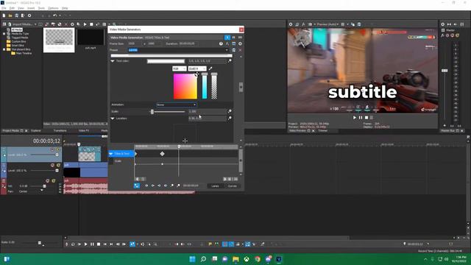Screen dimensions: 471x265
Task: Click the Curves button in keyframe controller
Action: (233, 186)
